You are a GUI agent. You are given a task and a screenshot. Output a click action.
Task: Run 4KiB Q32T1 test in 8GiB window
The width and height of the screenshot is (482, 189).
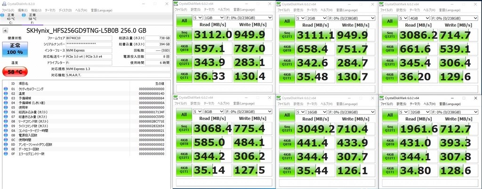pos(184,156)
